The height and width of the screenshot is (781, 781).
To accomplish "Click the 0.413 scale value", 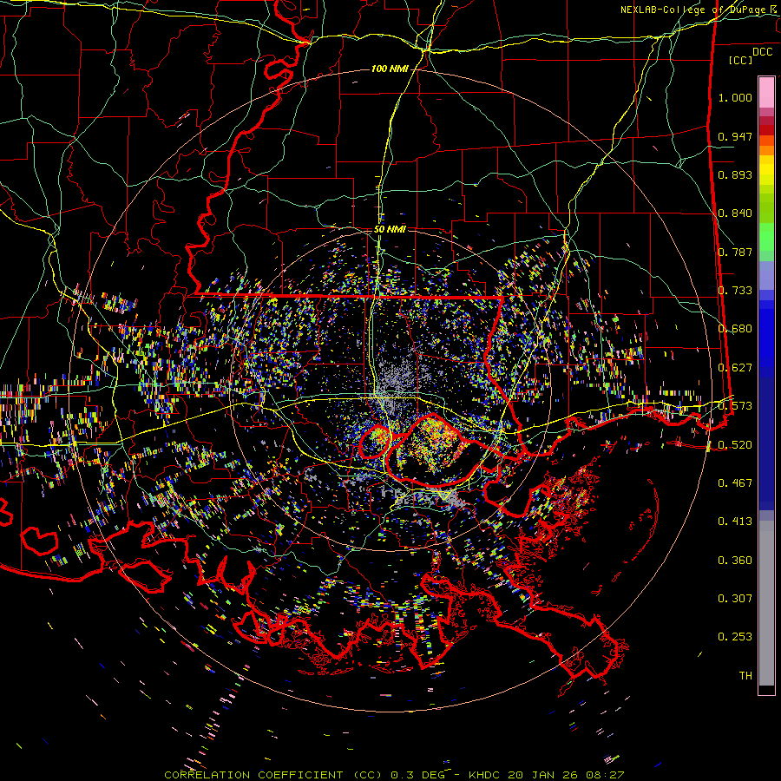I will click(735, 522).
